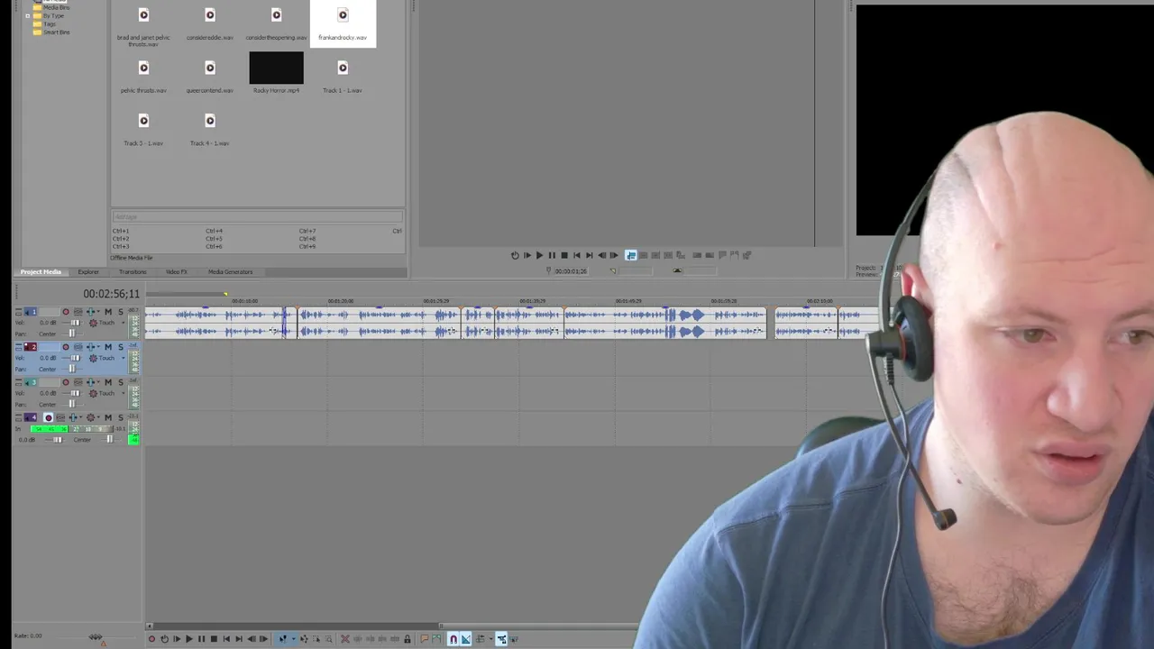Screen dimensions: 1154x649
Task: Open track 4 automation gear dropdown
Action: pyautogui.click(x=98, y=417)
